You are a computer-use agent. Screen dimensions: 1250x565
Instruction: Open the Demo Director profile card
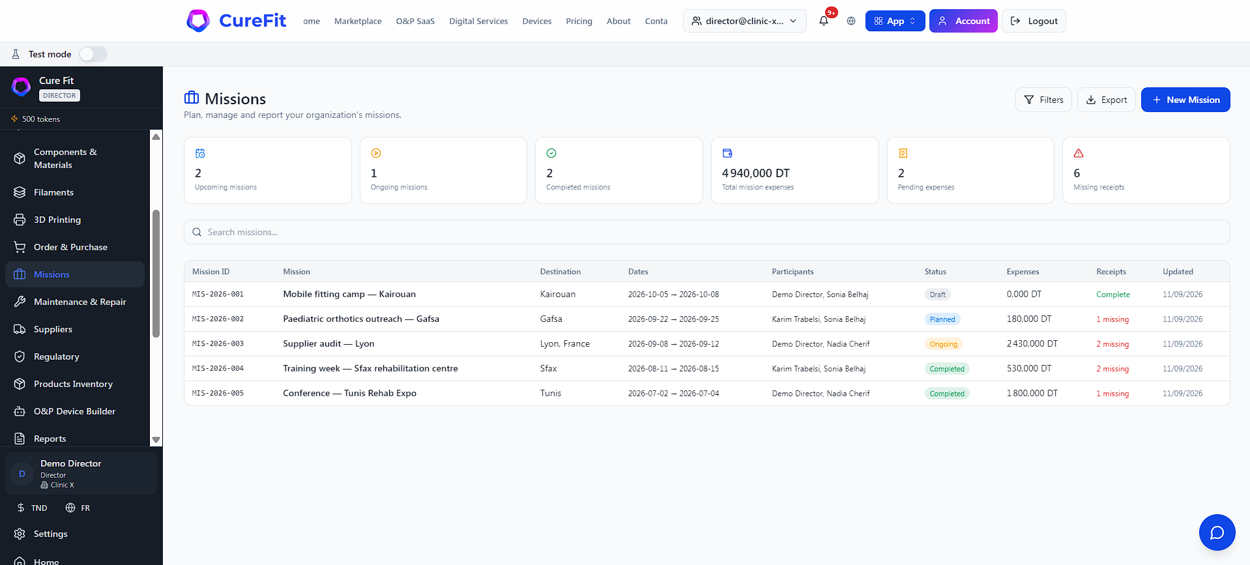[x=81, y=474]
